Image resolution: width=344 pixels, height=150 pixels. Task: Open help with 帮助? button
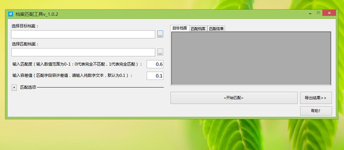(x=316, y=111)
